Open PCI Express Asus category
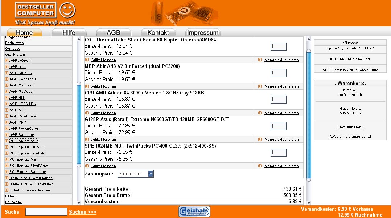The width and height of the screenshot is (391, 218). (x=24, y=141)
